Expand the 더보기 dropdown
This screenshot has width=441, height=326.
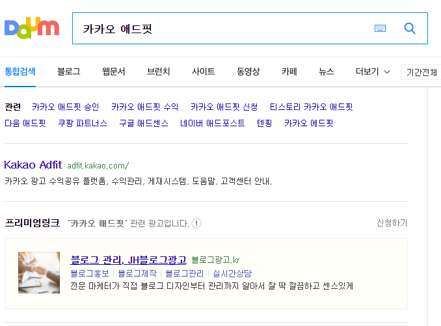pyautogui.click(x=373, y=72)
